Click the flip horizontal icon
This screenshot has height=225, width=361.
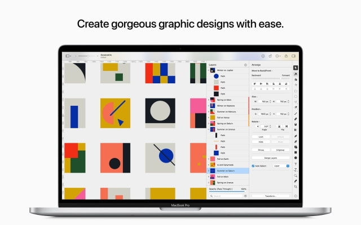click(279, 126)
